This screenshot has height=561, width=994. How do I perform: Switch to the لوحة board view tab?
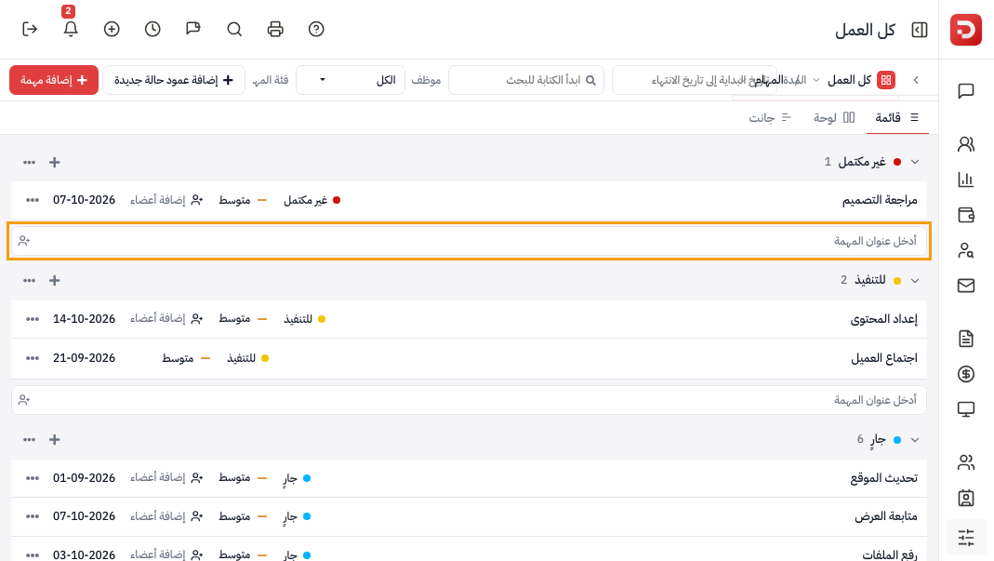834,118
